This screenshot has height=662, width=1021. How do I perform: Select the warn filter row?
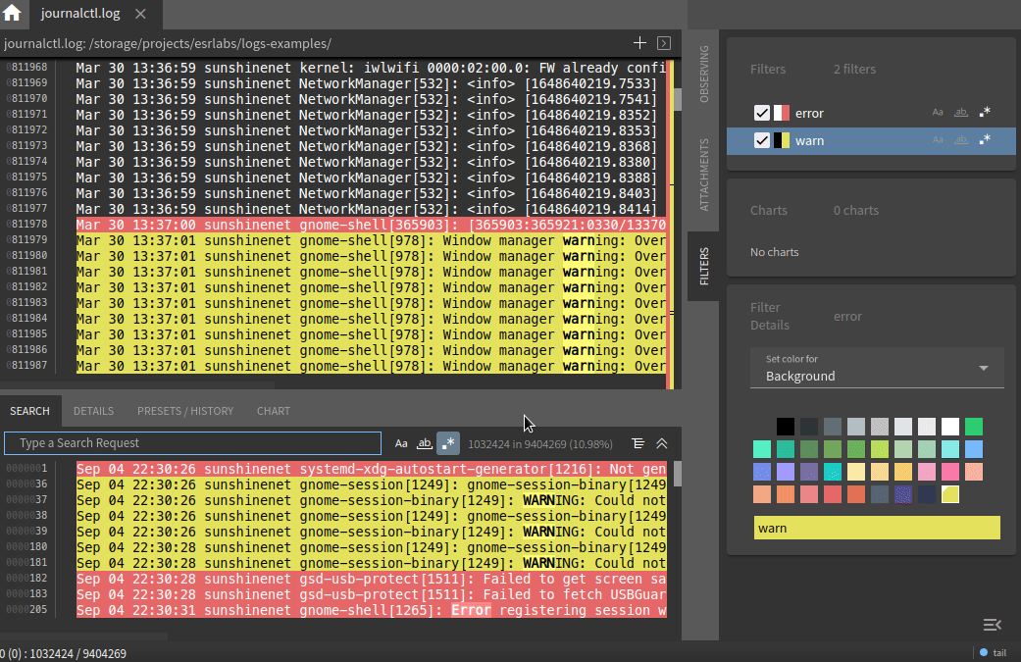tap(871, 140)
